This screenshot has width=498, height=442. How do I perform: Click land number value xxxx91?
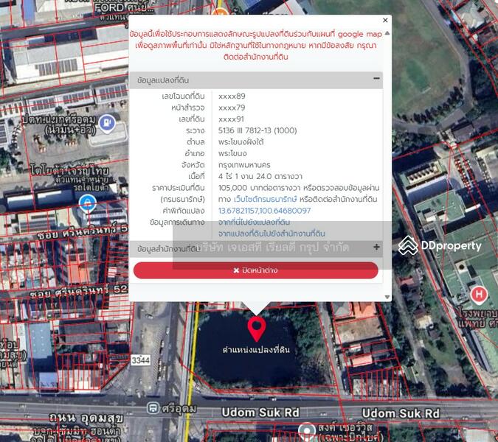click(231, 119)
